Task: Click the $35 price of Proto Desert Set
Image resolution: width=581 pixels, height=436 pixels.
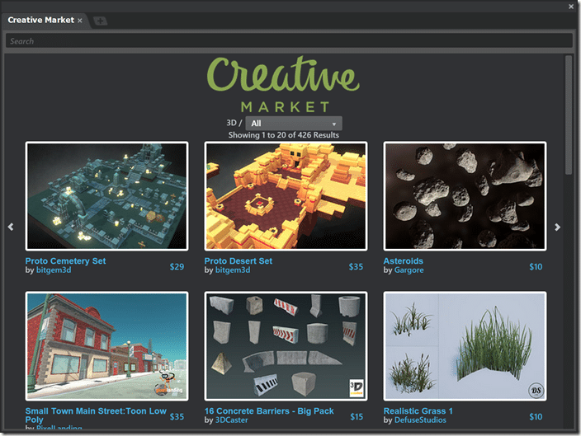Action: point(356,266)
